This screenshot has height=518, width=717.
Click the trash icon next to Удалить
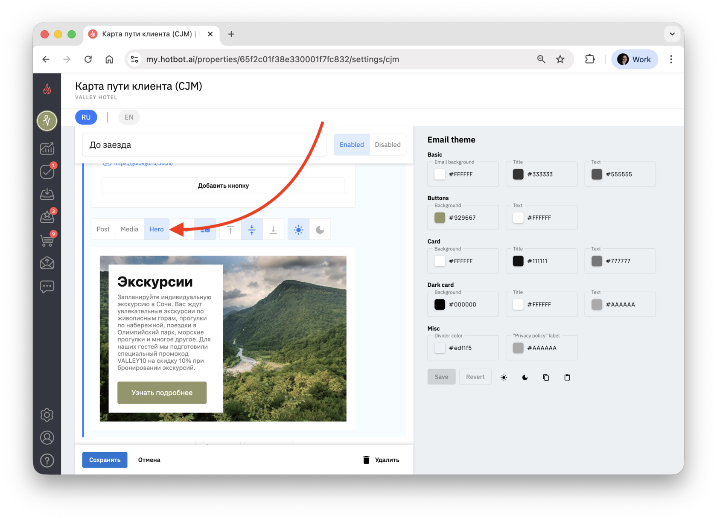tap(366, 460)
